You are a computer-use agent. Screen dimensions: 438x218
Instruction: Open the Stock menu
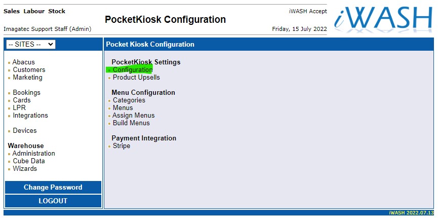[57, 11]
